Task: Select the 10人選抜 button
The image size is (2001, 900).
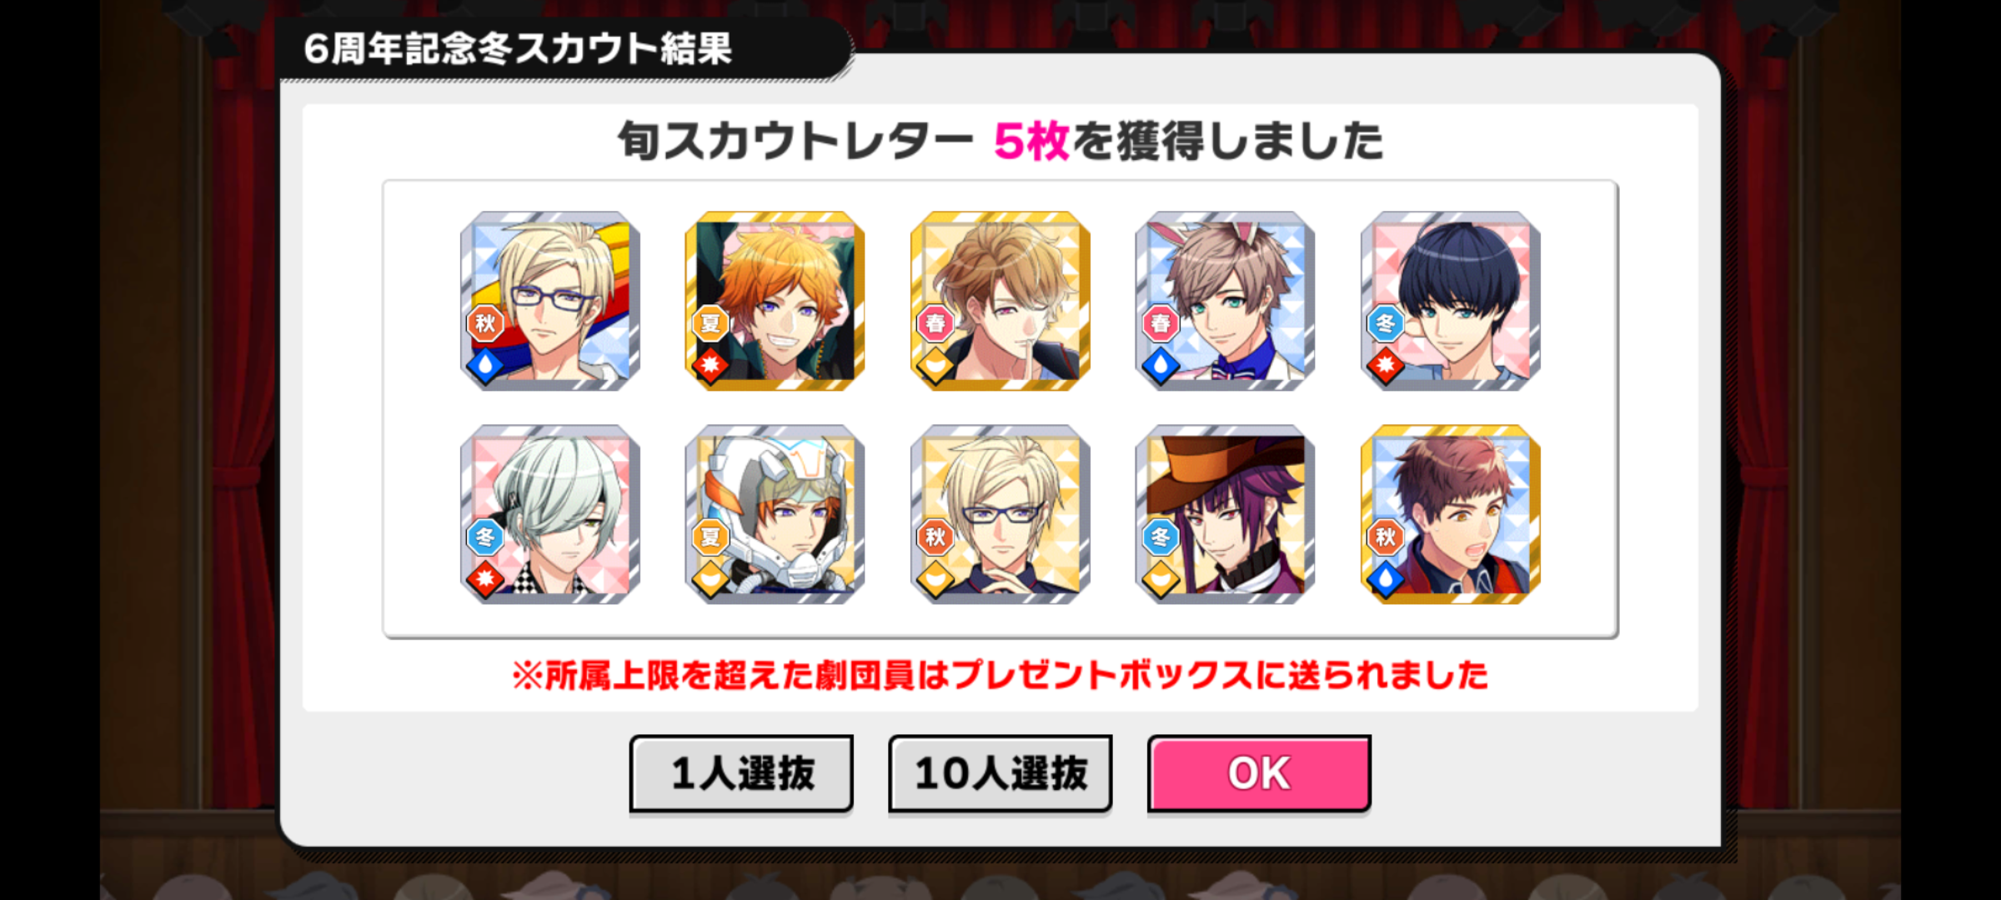Action: coord(1000,773)
